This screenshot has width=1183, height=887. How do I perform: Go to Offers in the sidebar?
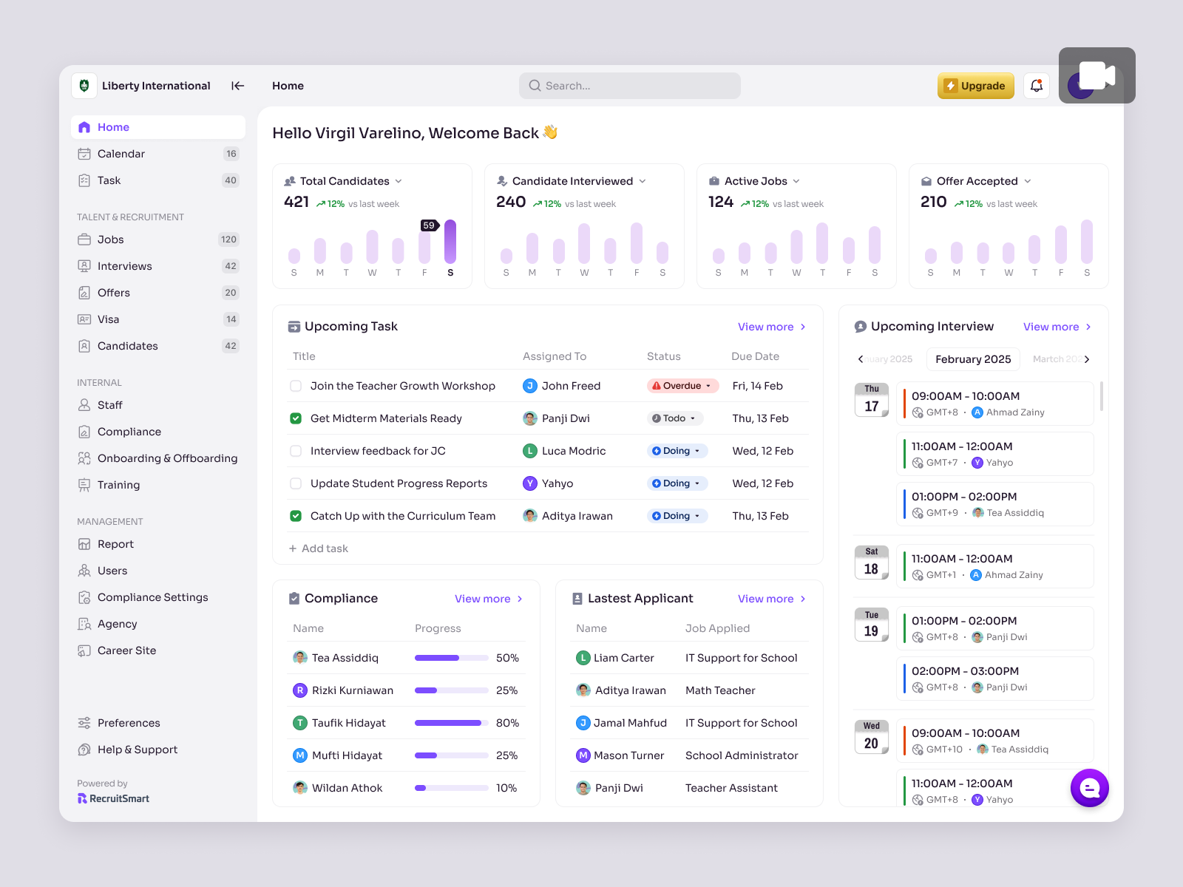point(114,292)
